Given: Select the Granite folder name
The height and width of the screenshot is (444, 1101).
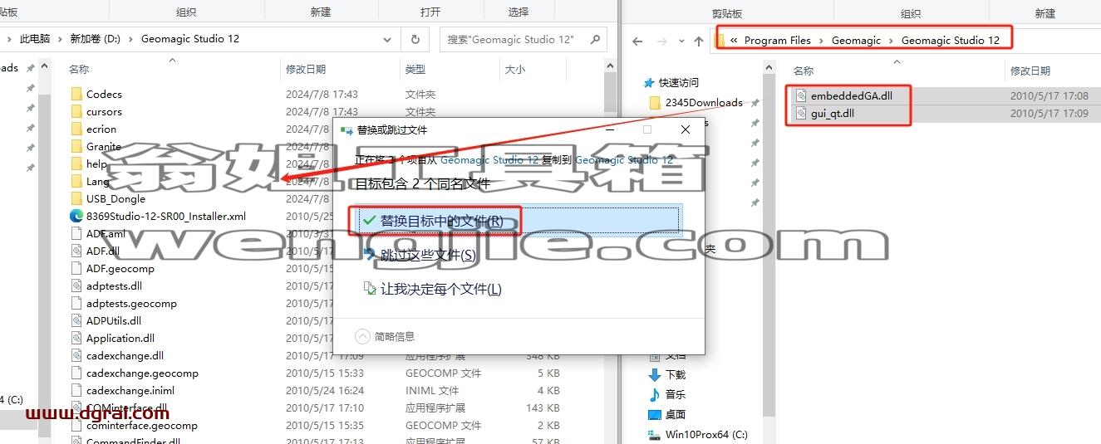Looking at the screenshot, I should pos(103,146).
